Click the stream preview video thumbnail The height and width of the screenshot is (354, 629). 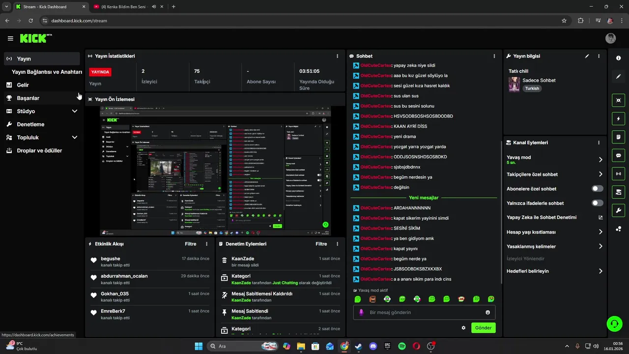click(215, 171)
